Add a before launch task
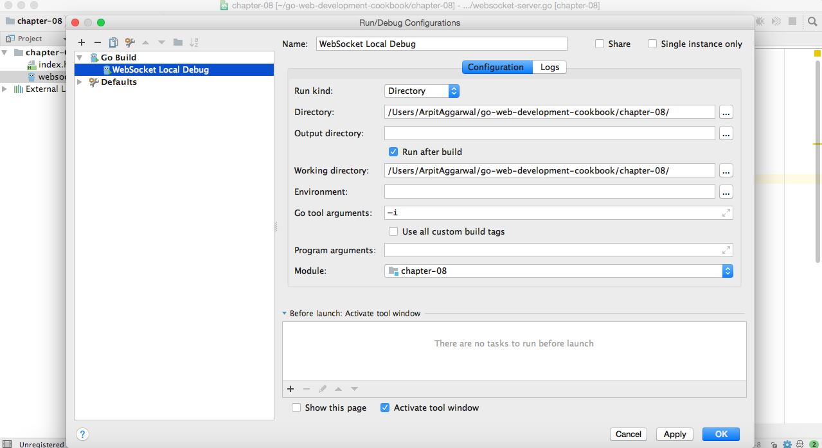This screenshot has width=822, height=448. coord(290,389)
